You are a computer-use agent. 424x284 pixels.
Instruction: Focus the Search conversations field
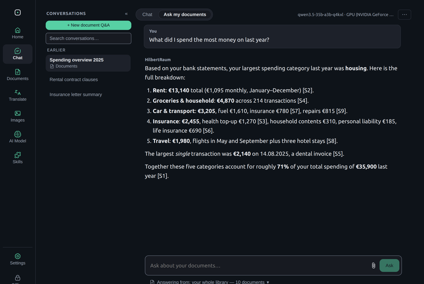click(89, 38)
